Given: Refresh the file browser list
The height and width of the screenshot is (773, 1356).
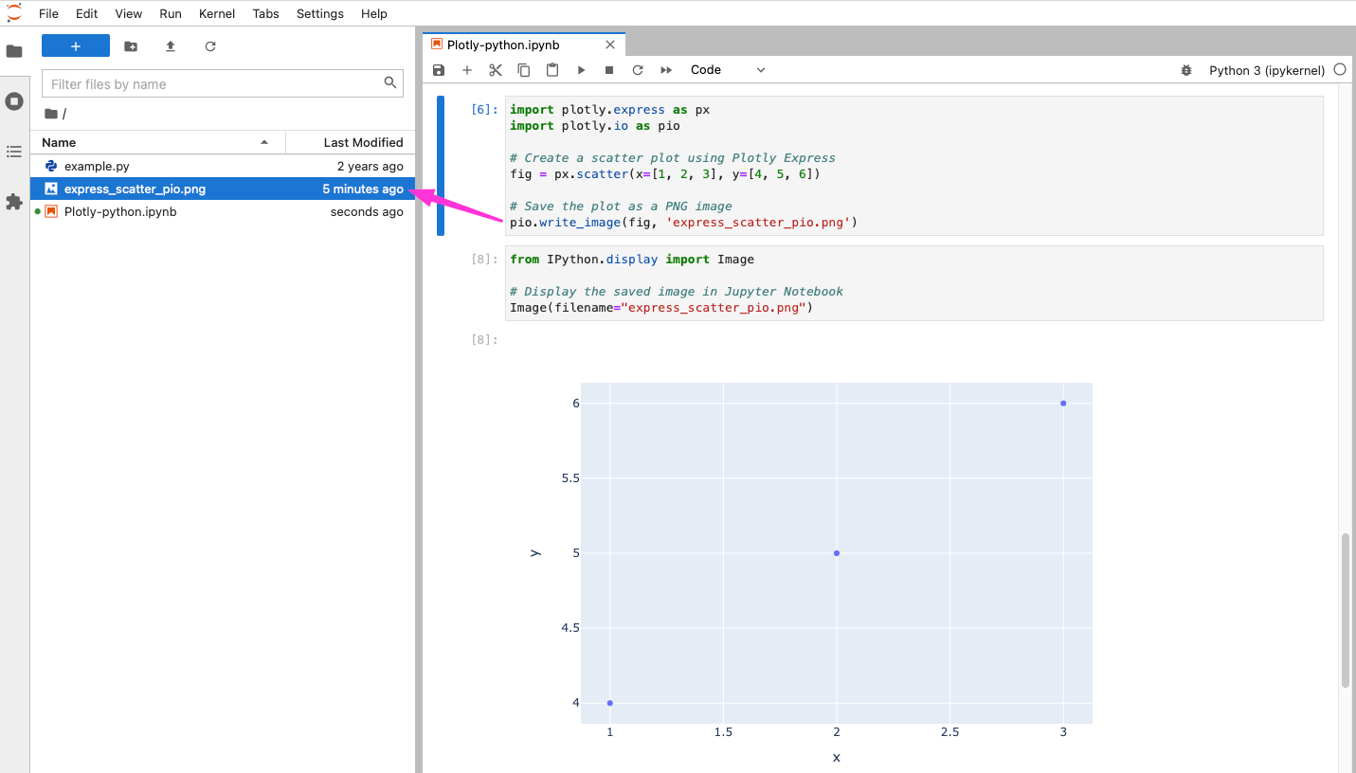Looking at the screenshot, I should tap(210, 46).
